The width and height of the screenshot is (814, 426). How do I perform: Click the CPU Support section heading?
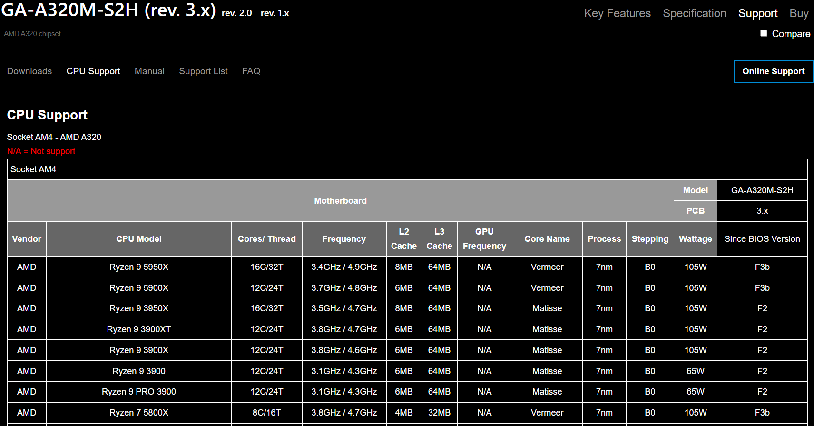coord(47,115)
